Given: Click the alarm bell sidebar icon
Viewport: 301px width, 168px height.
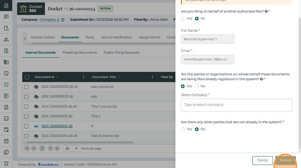Looking at the screenshot, I should (6, 163).
